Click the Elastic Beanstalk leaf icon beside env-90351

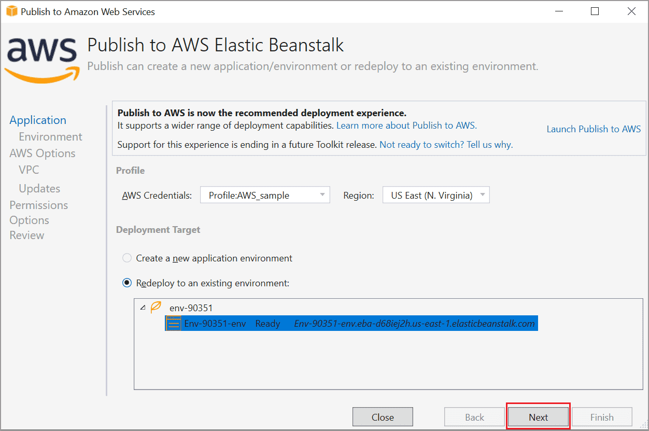(155, 307)
